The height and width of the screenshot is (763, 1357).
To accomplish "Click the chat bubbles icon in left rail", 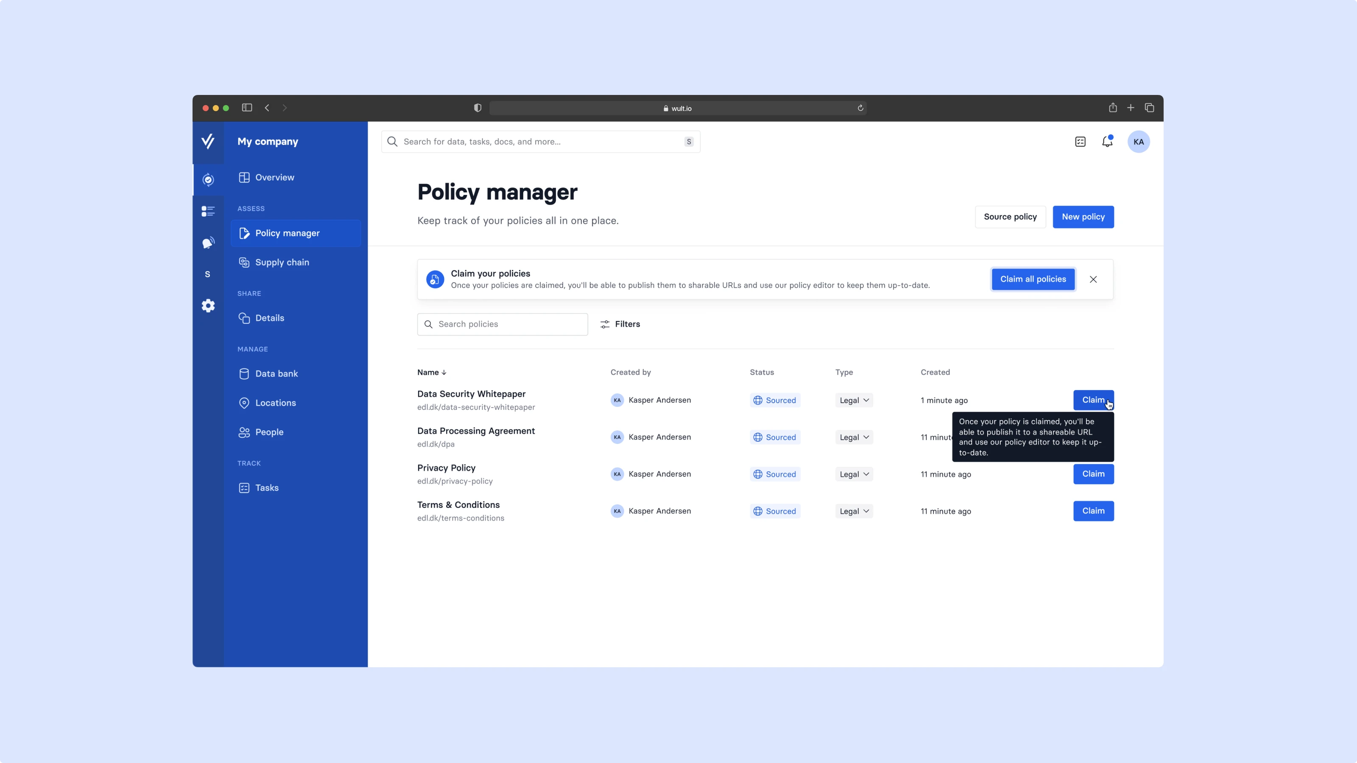I will [x=208, y=243].
